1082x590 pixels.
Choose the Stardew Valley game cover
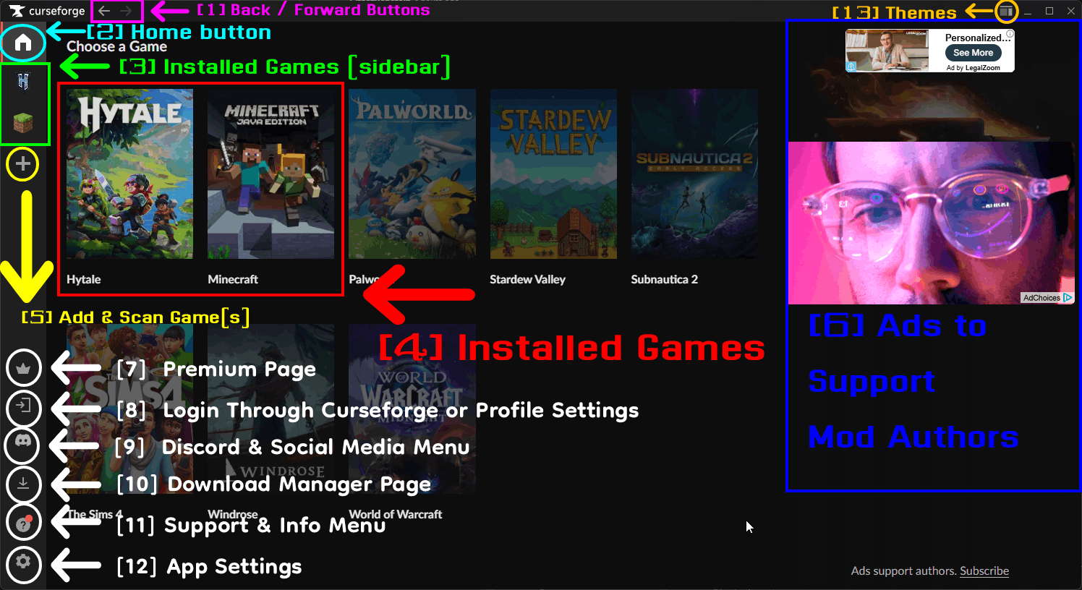click(553, 174)
